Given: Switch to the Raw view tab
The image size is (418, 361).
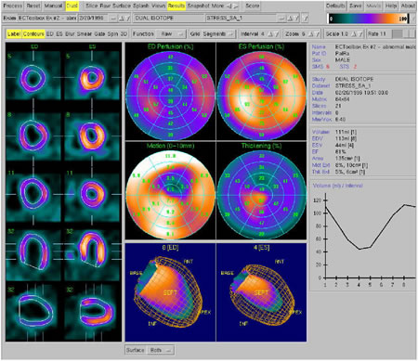Looking at the screenshot, I should point(105,6).
